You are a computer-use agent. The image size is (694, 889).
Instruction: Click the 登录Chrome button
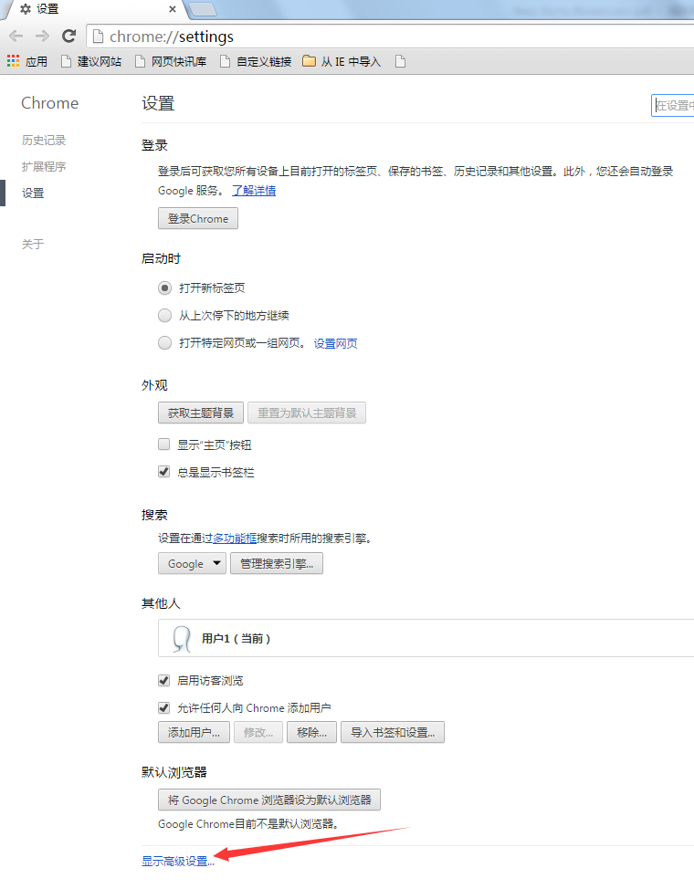pyautogui.click(x=198, y=219)
